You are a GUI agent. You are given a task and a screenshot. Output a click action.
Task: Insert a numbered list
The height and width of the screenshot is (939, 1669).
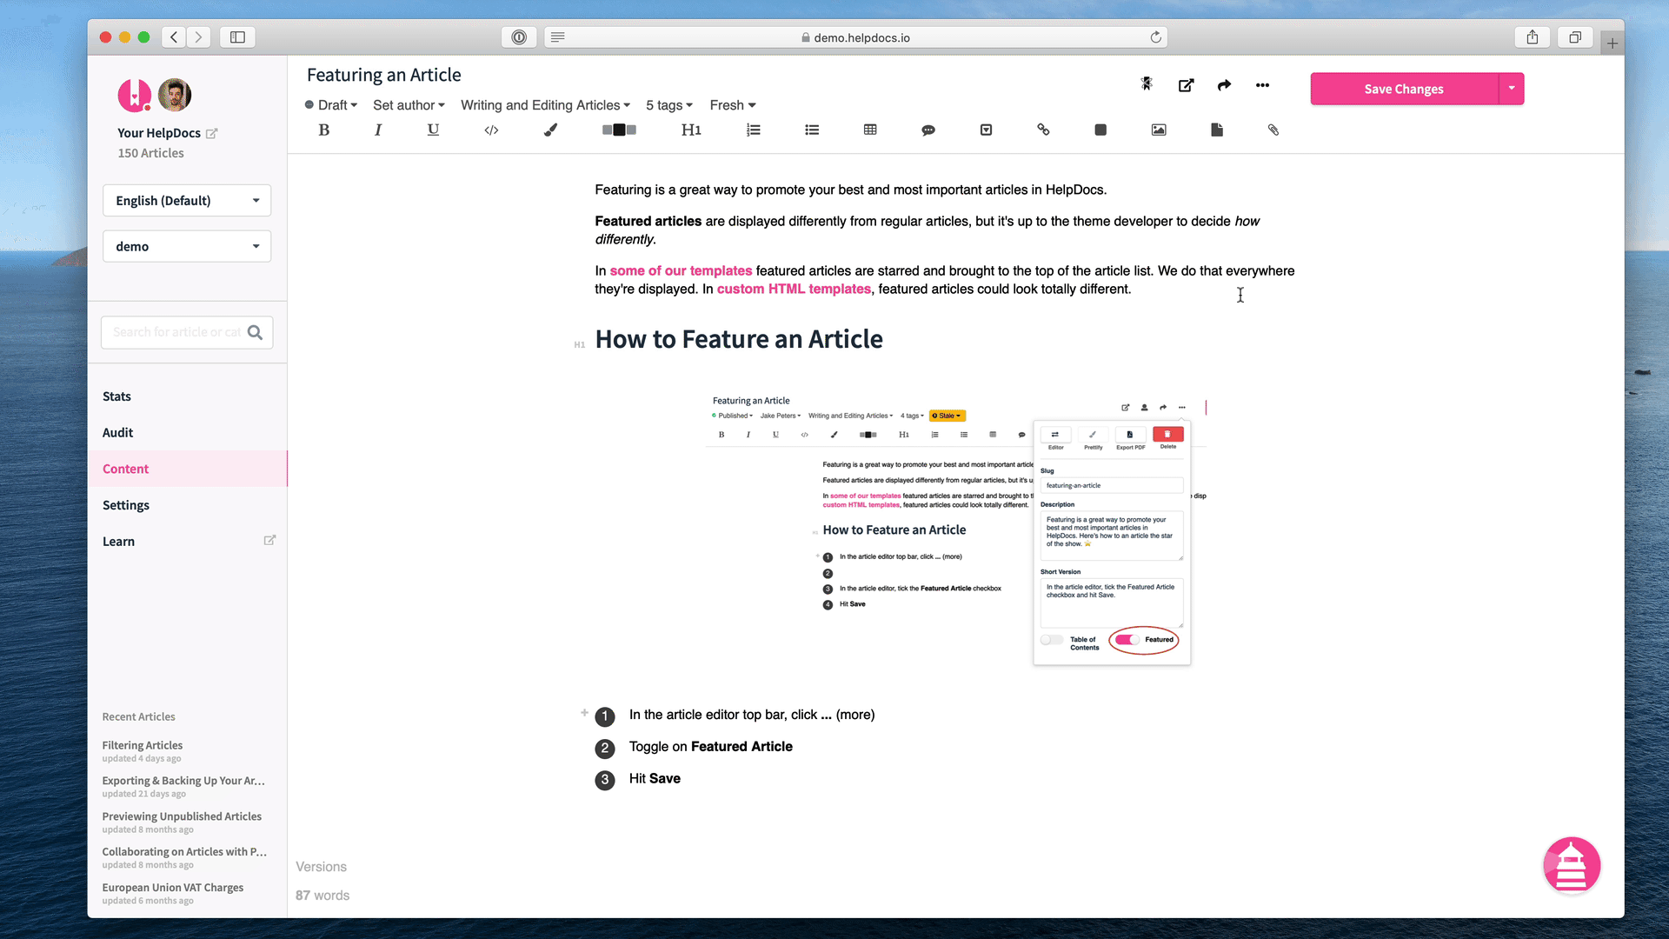click(754, 130)
